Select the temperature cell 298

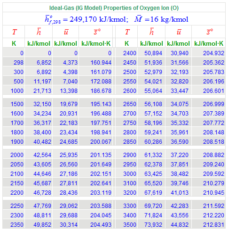(18, 63)
